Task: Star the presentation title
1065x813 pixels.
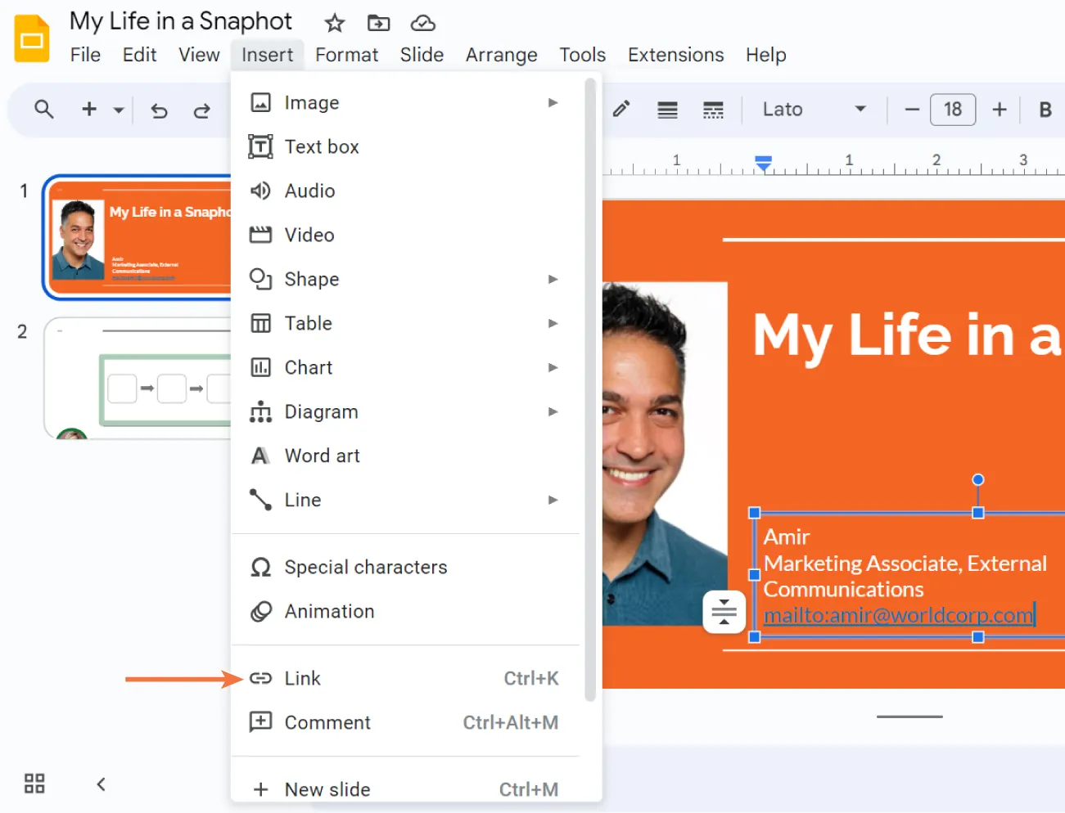Action: (334, 23)
